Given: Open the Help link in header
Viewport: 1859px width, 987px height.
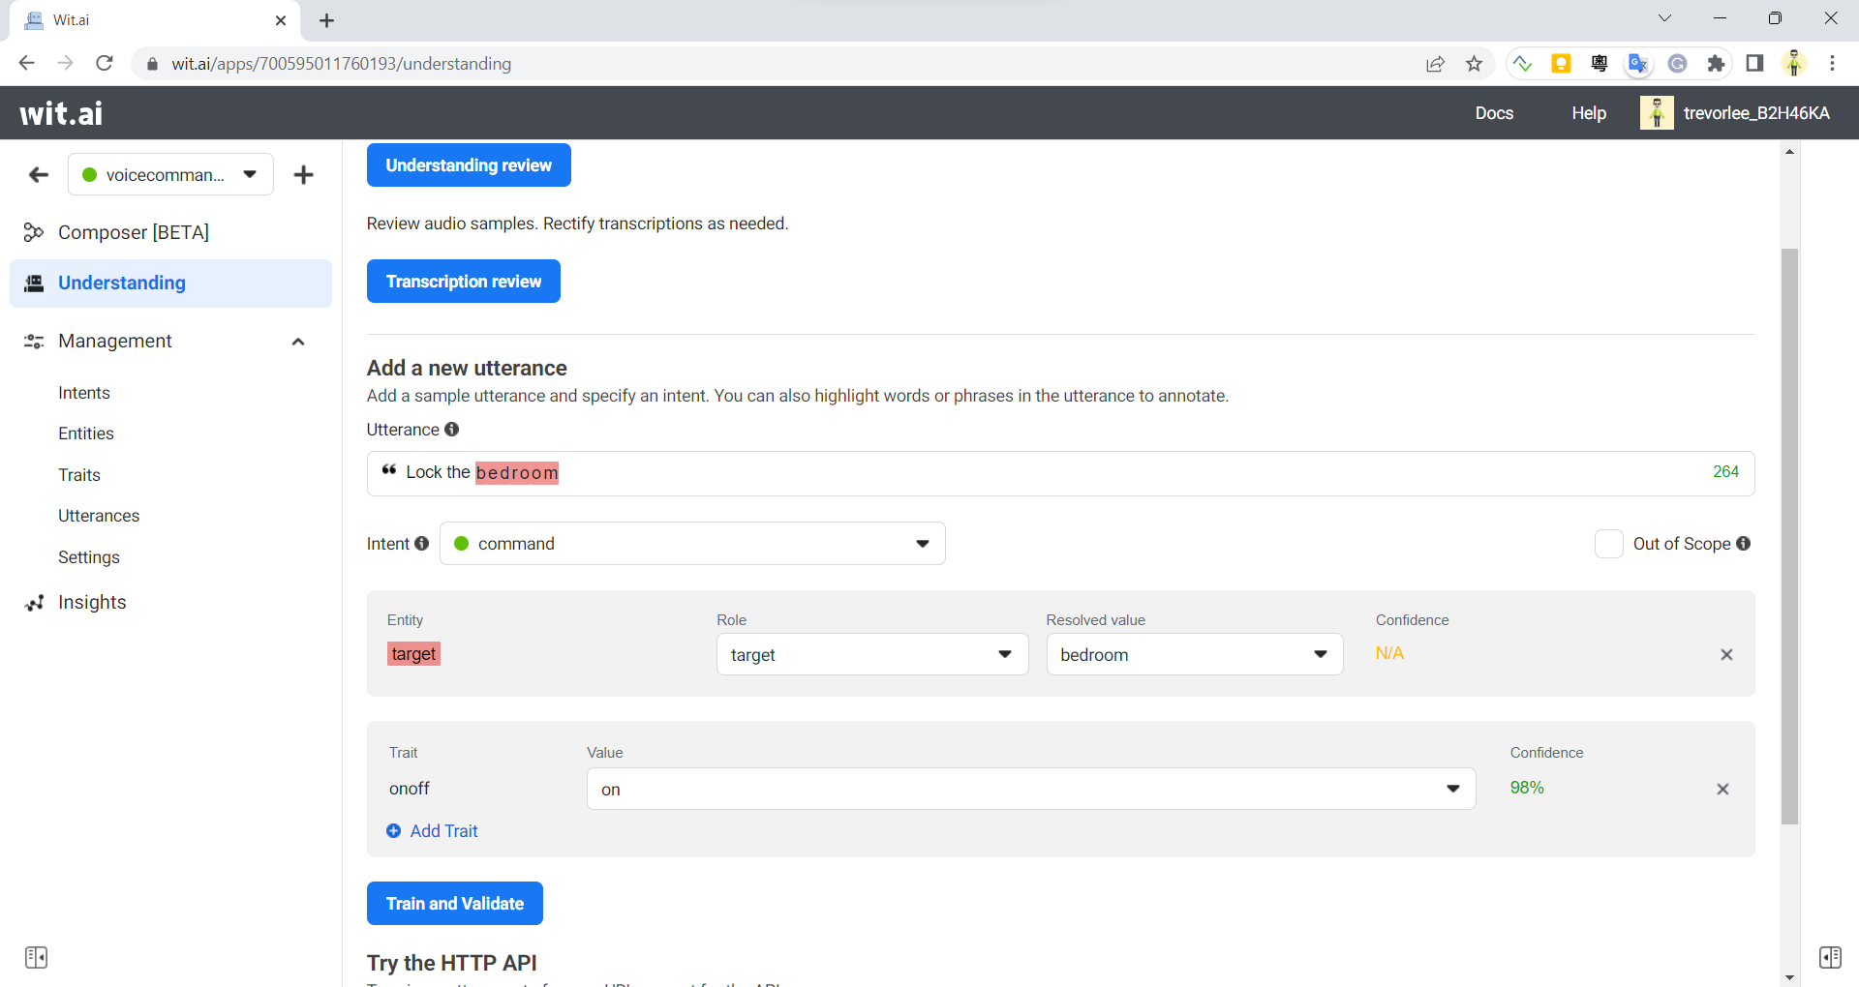Looking at the screenshot, I should (1589, 113).
